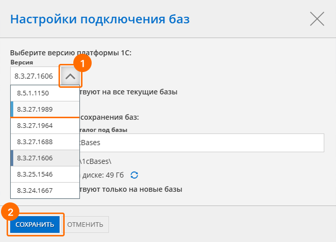Click the orange step 1 badge
This screenshot has width=336, height=242.
pyautogui.click(x=82, y=62)
